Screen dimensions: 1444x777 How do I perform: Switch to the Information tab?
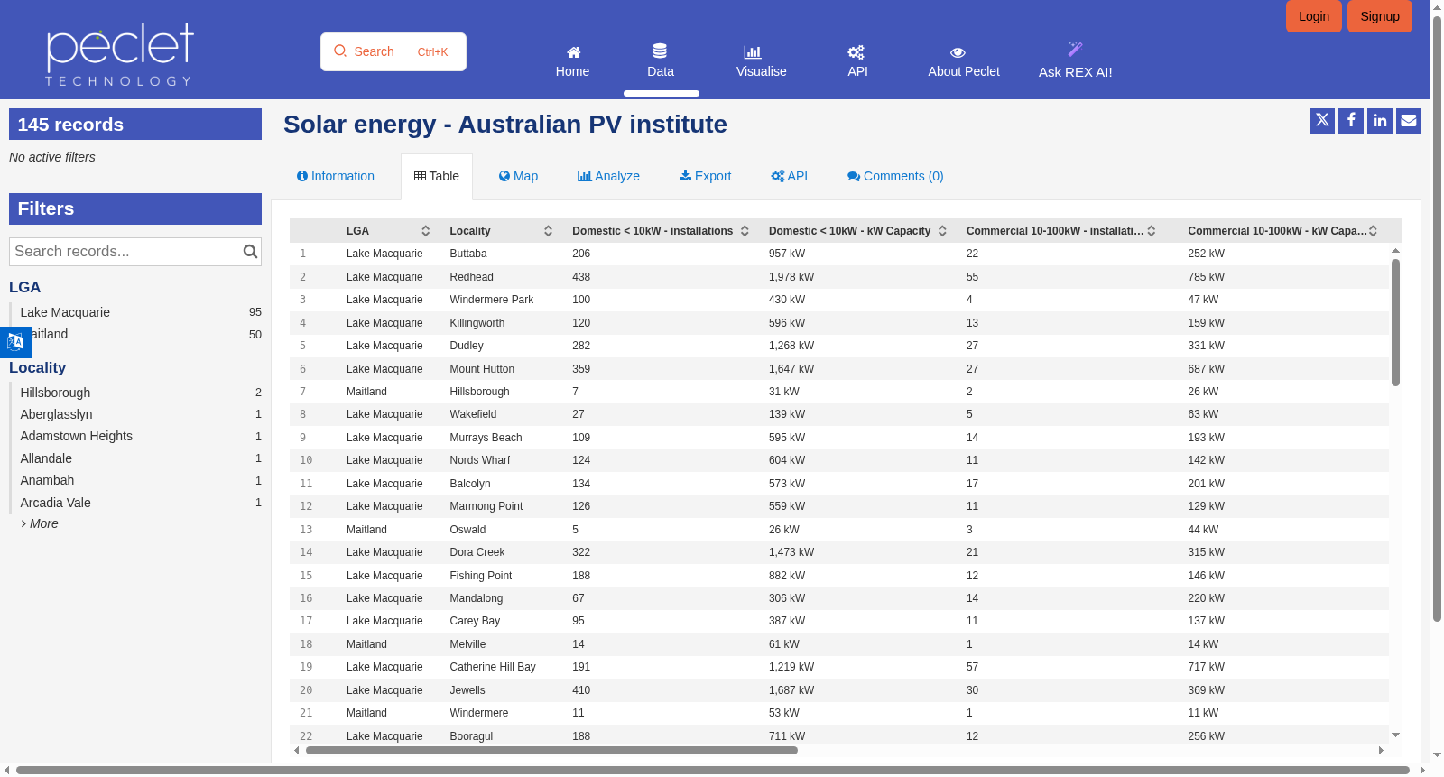[x=336, y=176]
